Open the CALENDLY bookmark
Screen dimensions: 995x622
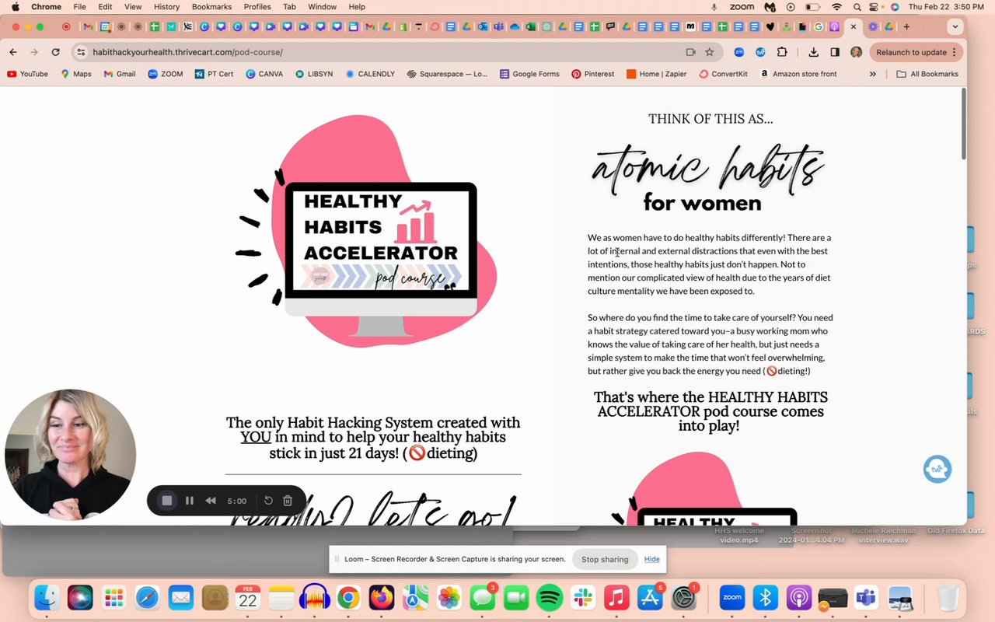[x=369, y=74]
